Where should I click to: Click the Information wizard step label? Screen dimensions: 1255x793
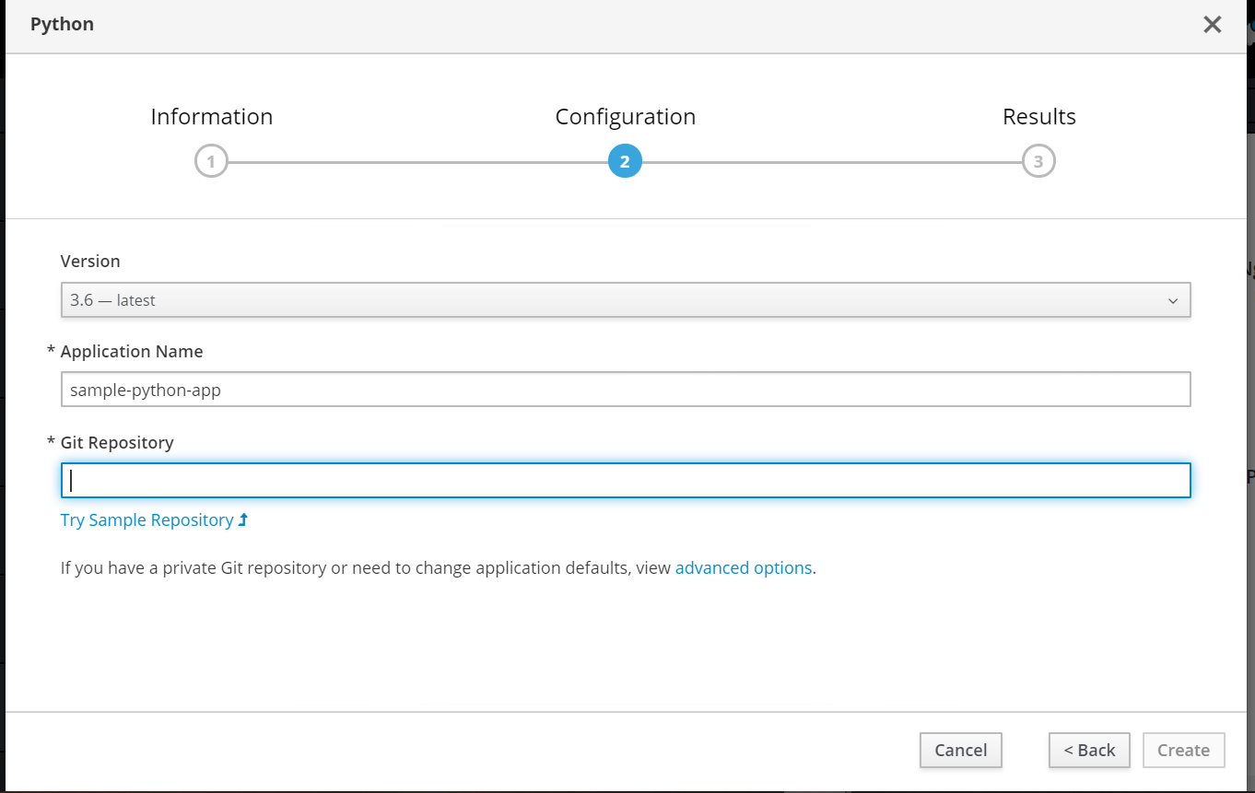[x=211, y=116]
